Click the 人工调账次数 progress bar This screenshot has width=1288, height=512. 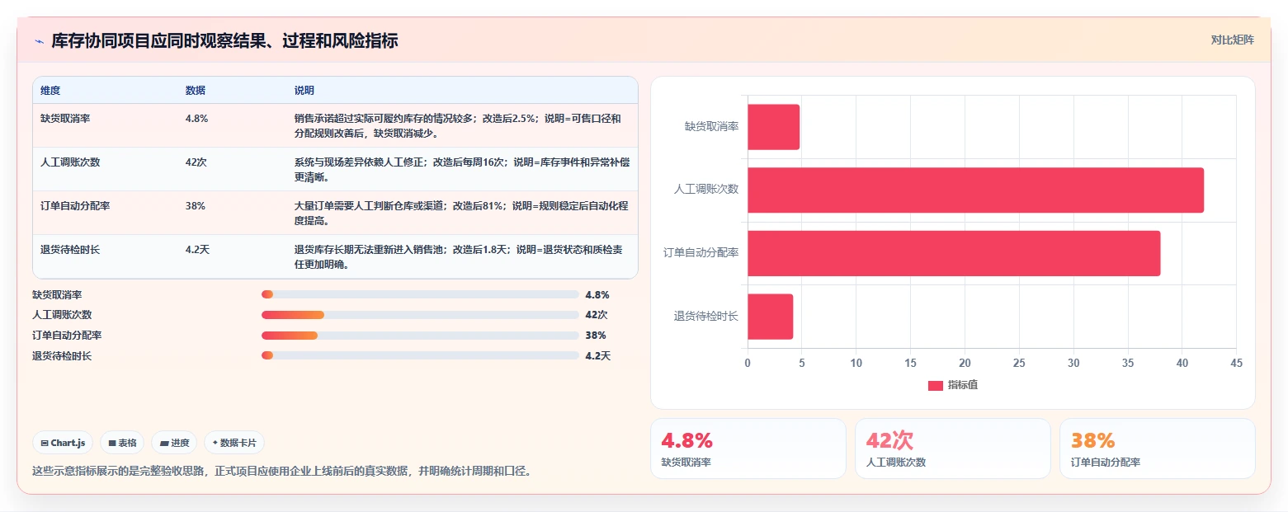(420, 315)
